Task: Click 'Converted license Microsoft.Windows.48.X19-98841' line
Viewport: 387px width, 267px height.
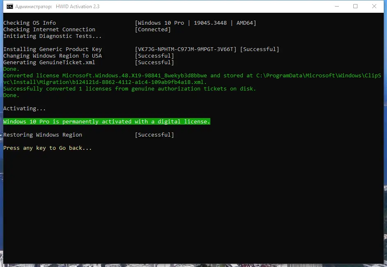Action: [x=192, y=76]
